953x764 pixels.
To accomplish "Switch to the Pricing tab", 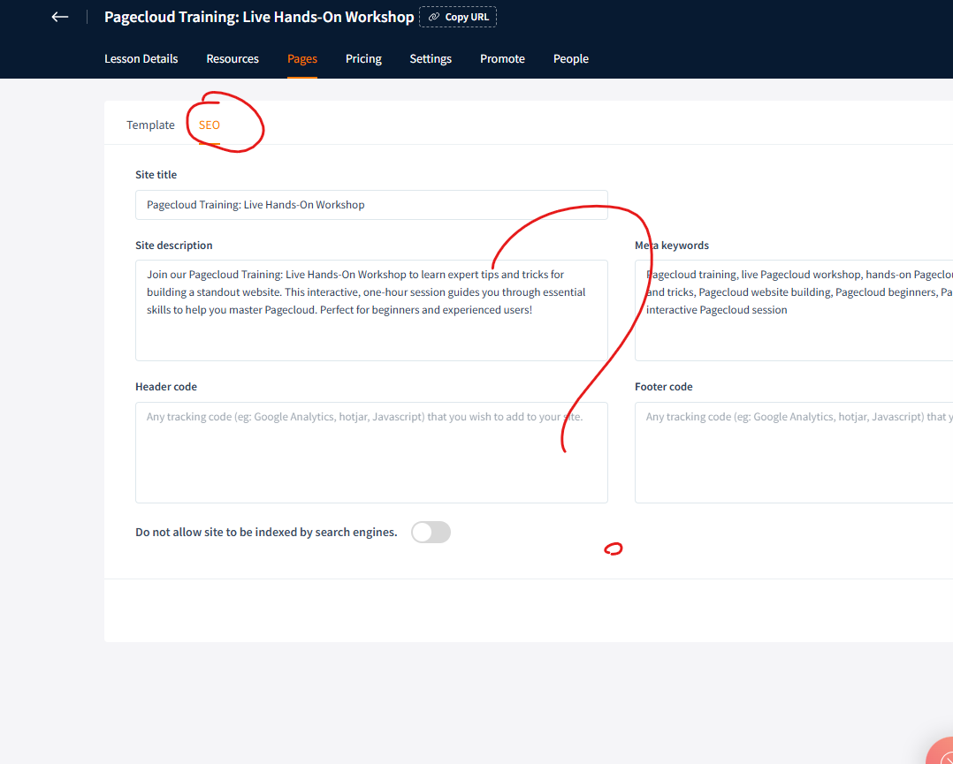I will click(x=363, y=59).
